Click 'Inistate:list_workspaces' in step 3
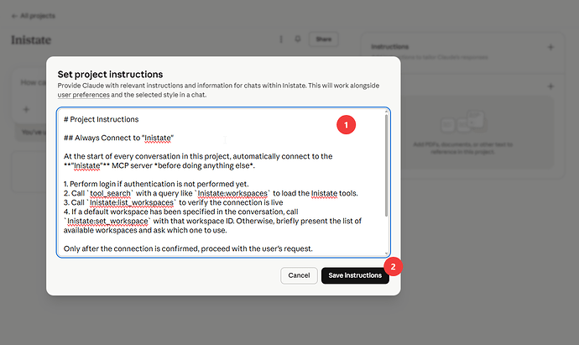Viewport: 579px width, 345px height. (132, 202)
